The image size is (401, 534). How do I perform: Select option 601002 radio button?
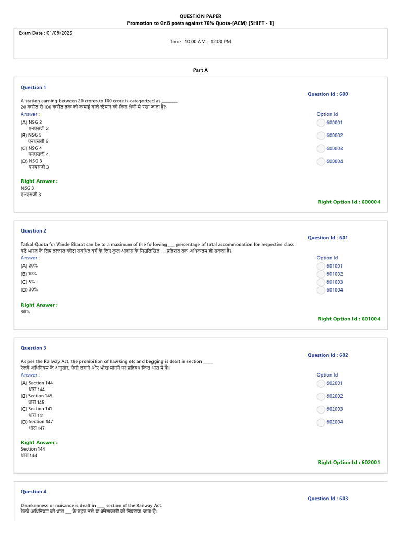pos(321,274)
